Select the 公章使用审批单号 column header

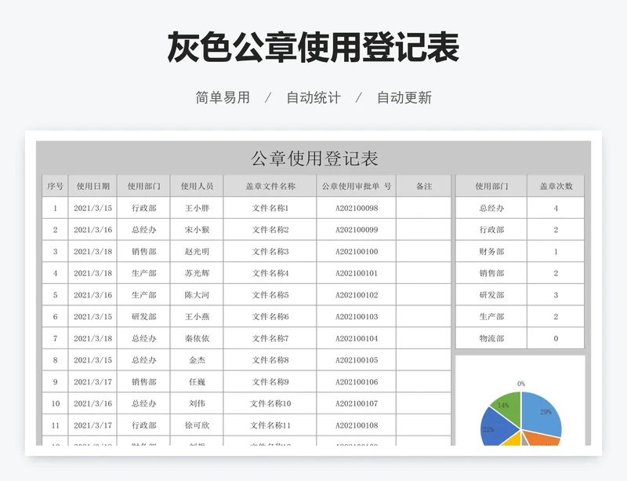(x=357, y=186)
